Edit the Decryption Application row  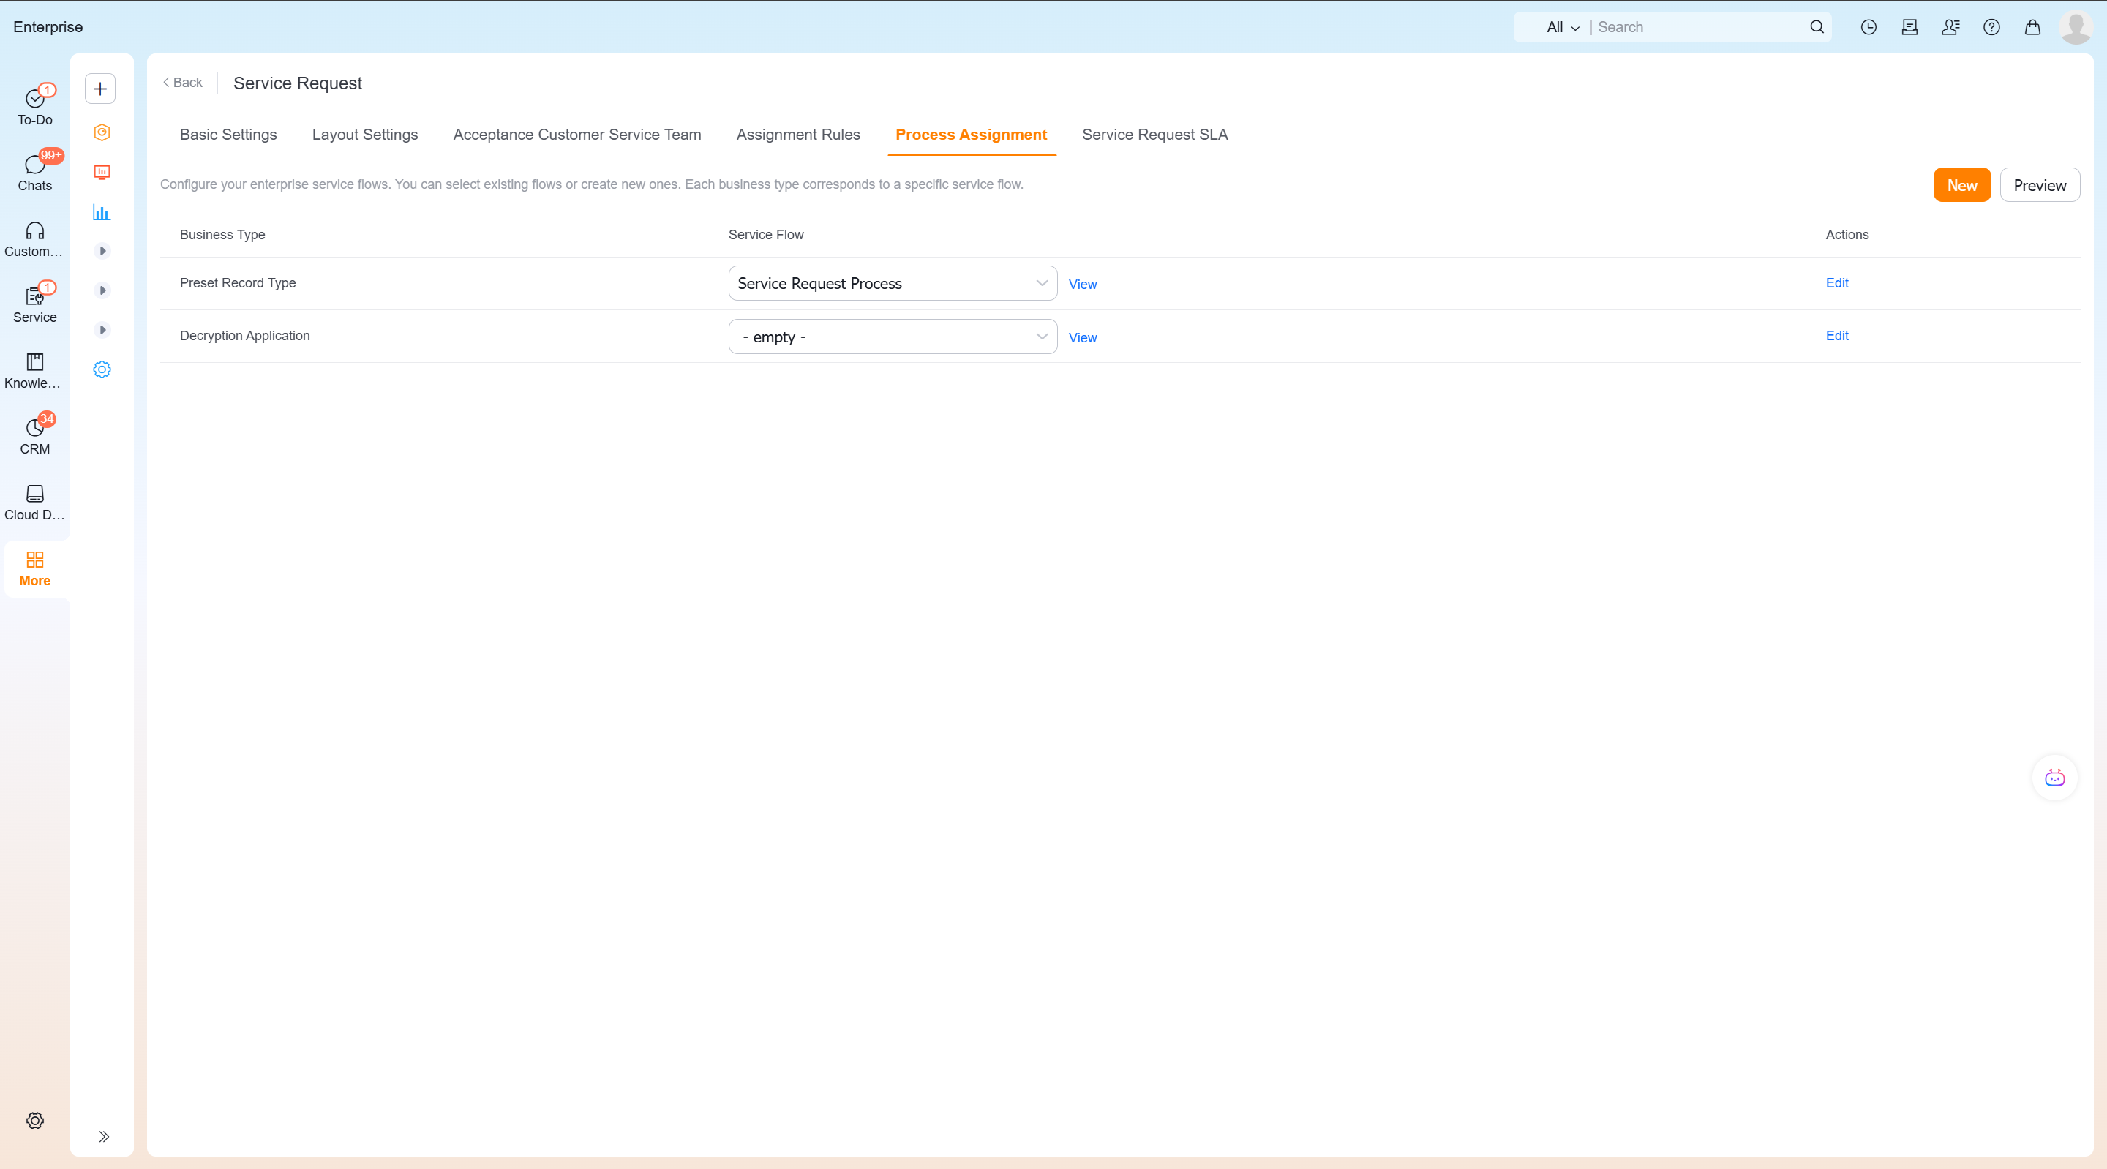(1836, 335)
